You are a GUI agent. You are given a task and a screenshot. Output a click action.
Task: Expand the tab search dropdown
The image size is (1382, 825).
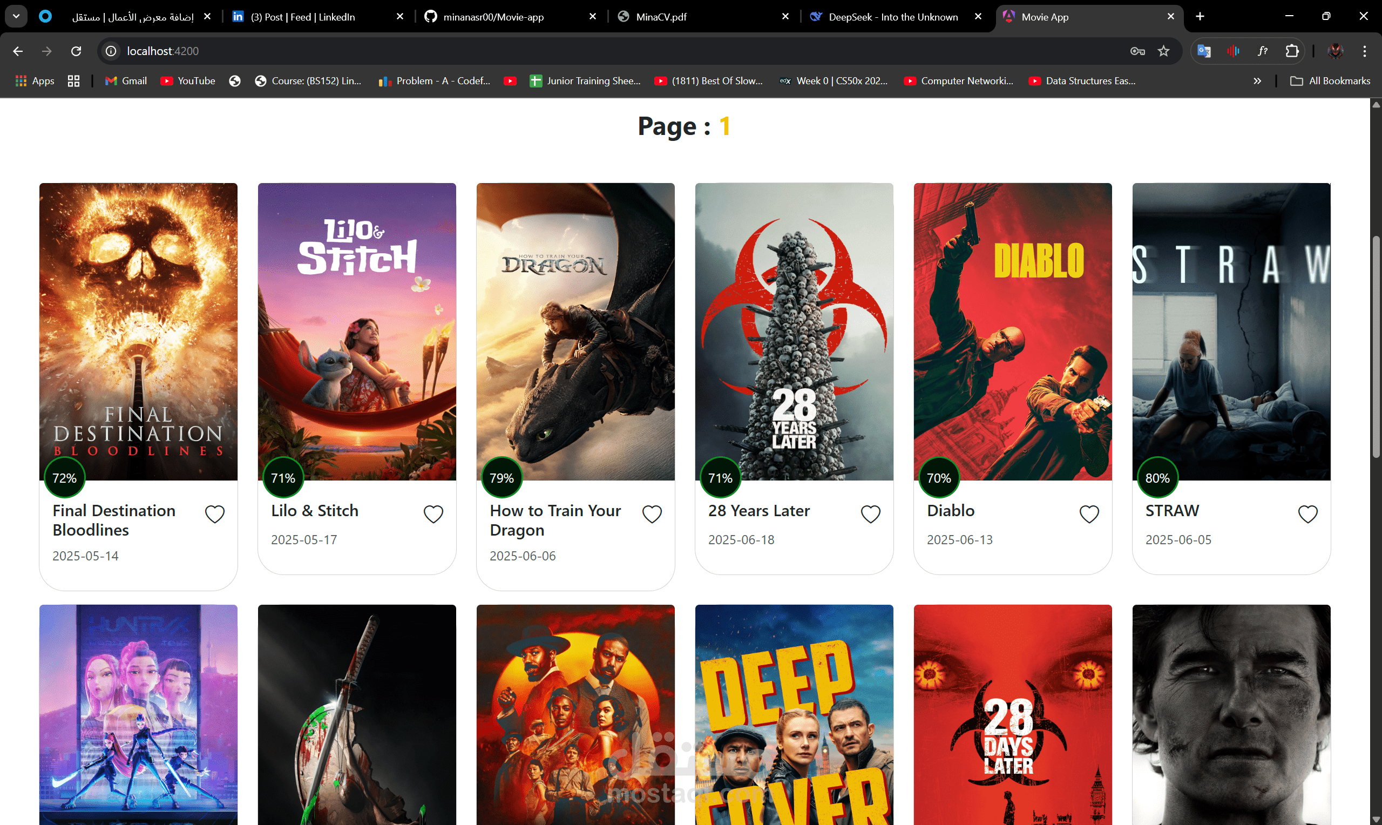click(x=16, y=17)
